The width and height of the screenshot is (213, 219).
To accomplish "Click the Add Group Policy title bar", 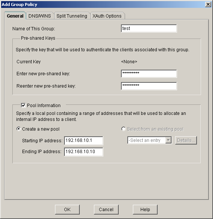I will 103,4.
